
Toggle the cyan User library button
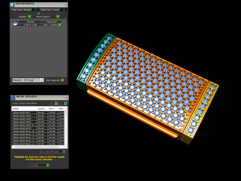(x=65, y=104)
